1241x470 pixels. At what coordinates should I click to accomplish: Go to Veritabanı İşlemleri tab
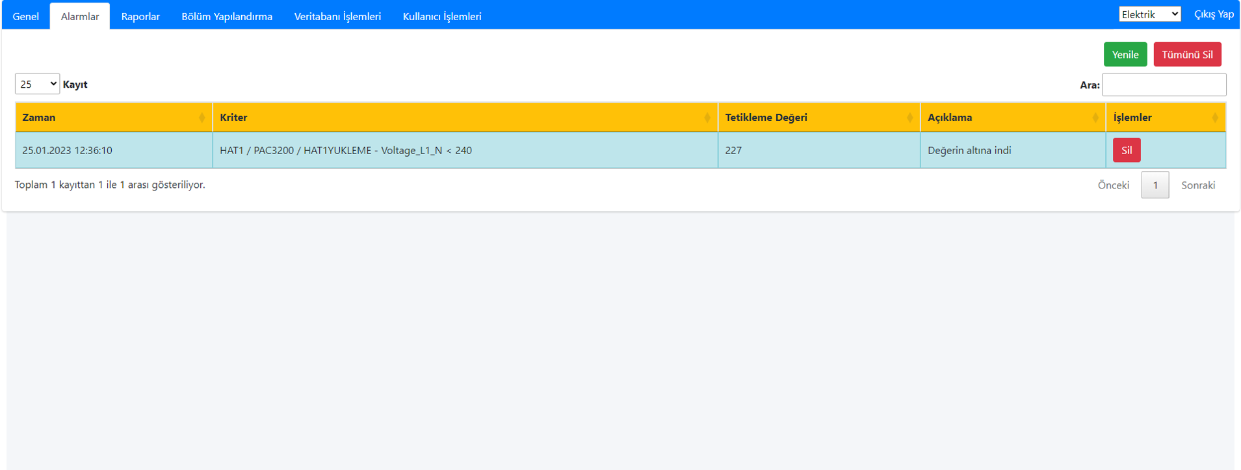coord(337,16)
